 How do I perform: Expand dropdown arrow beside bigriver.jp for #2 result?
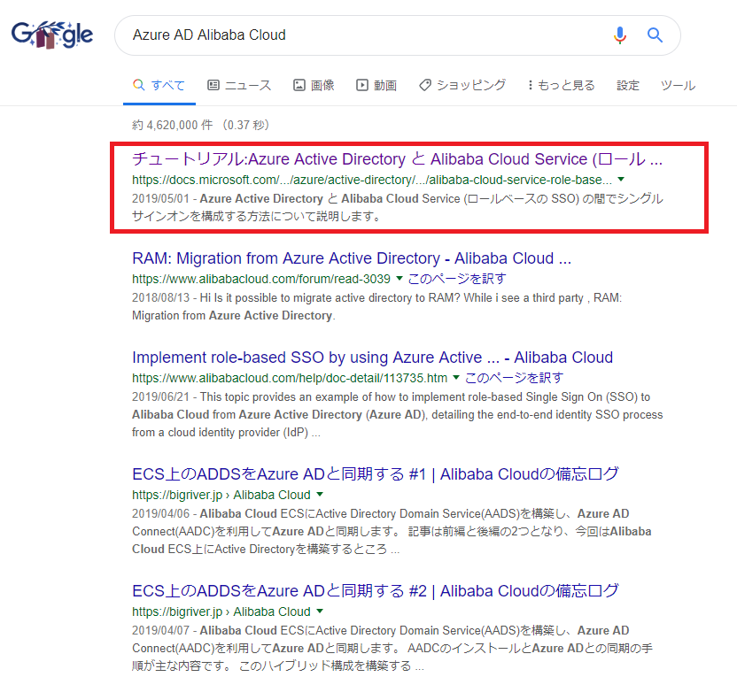[x=320, y=612]
